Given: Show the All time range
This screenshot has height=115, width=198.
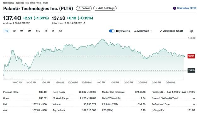Looking at the screenshot, I should [60, 31].
